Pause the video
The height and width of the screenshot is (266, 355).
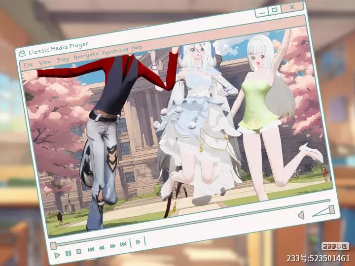[68, 253]
